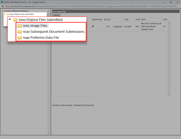This screenshot has height=139, width=181.
Task: Sort by the DATE column header
Action: 143,20
